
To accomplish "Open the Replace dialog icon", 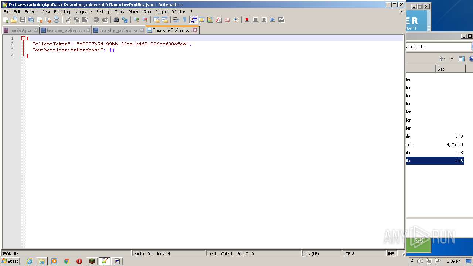I will tap(125, 20).
